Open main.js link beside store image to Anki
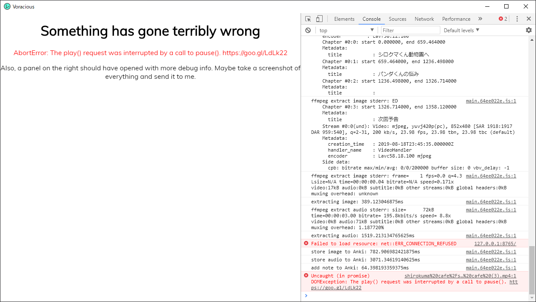 [x=491, y=252]
